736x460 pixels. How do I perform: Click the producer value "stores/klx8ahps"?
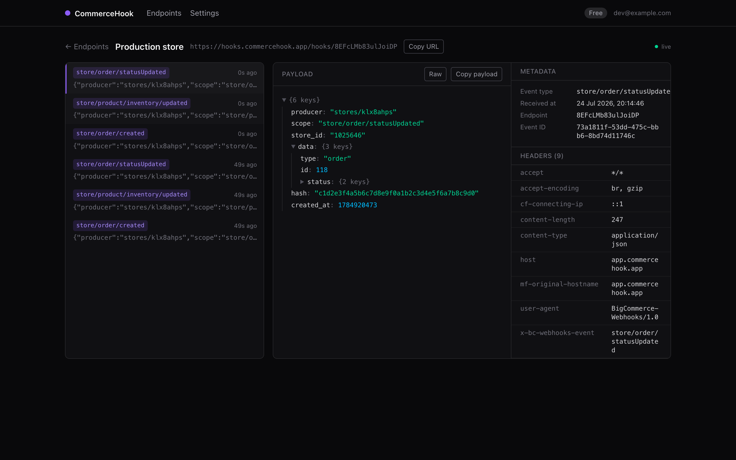363,112
